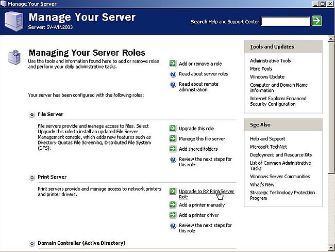The image size is (335, 252).
Task: Maximize the Manage Your Server window
Action: click(x=323, y=4)
